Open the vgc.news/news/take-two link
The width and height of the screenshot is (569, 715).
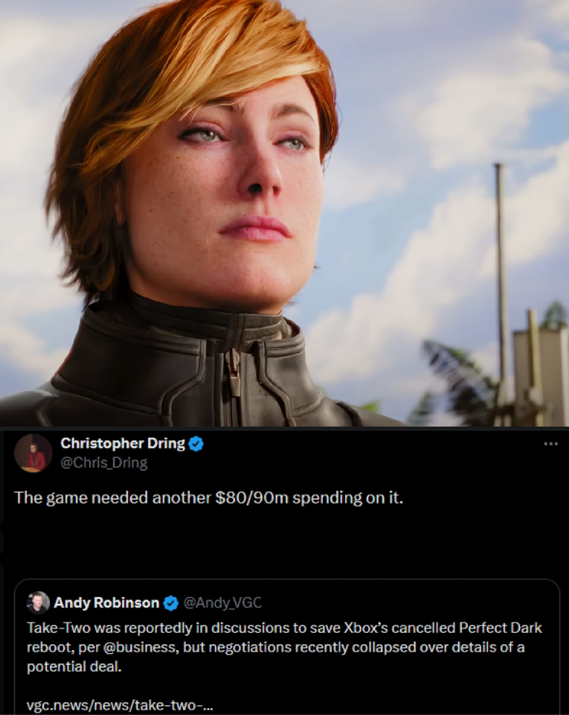pyautogui.click(x=120, y=705)
